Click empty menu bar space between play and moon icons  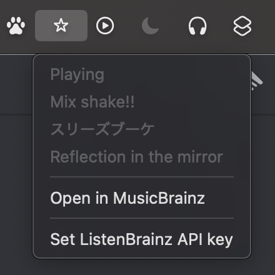point(127,26)
